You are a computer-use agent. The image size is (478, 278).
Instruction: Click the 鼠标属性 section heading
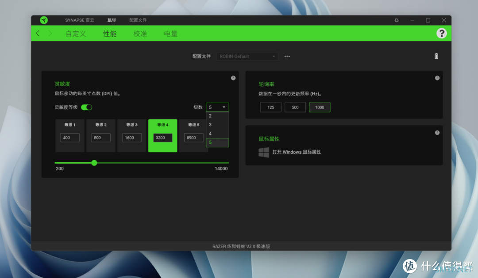(269, 139)
